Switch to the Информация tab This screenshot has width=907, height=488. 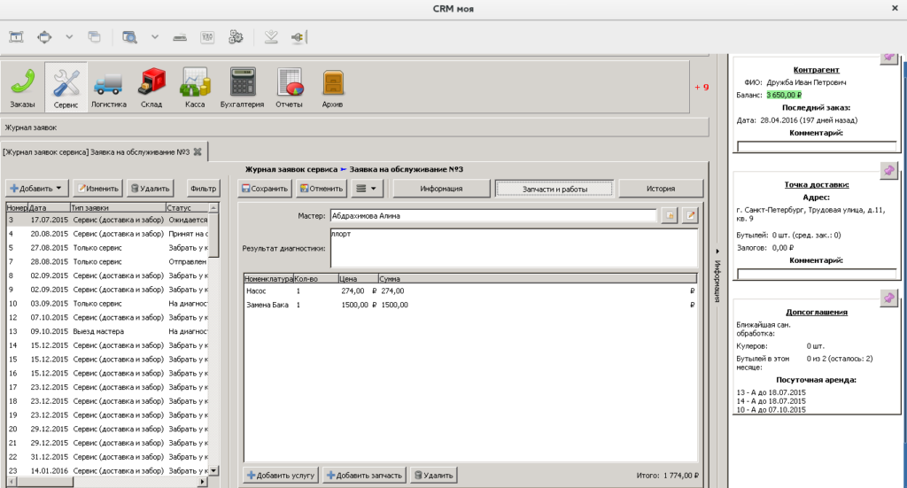[441, 189]
